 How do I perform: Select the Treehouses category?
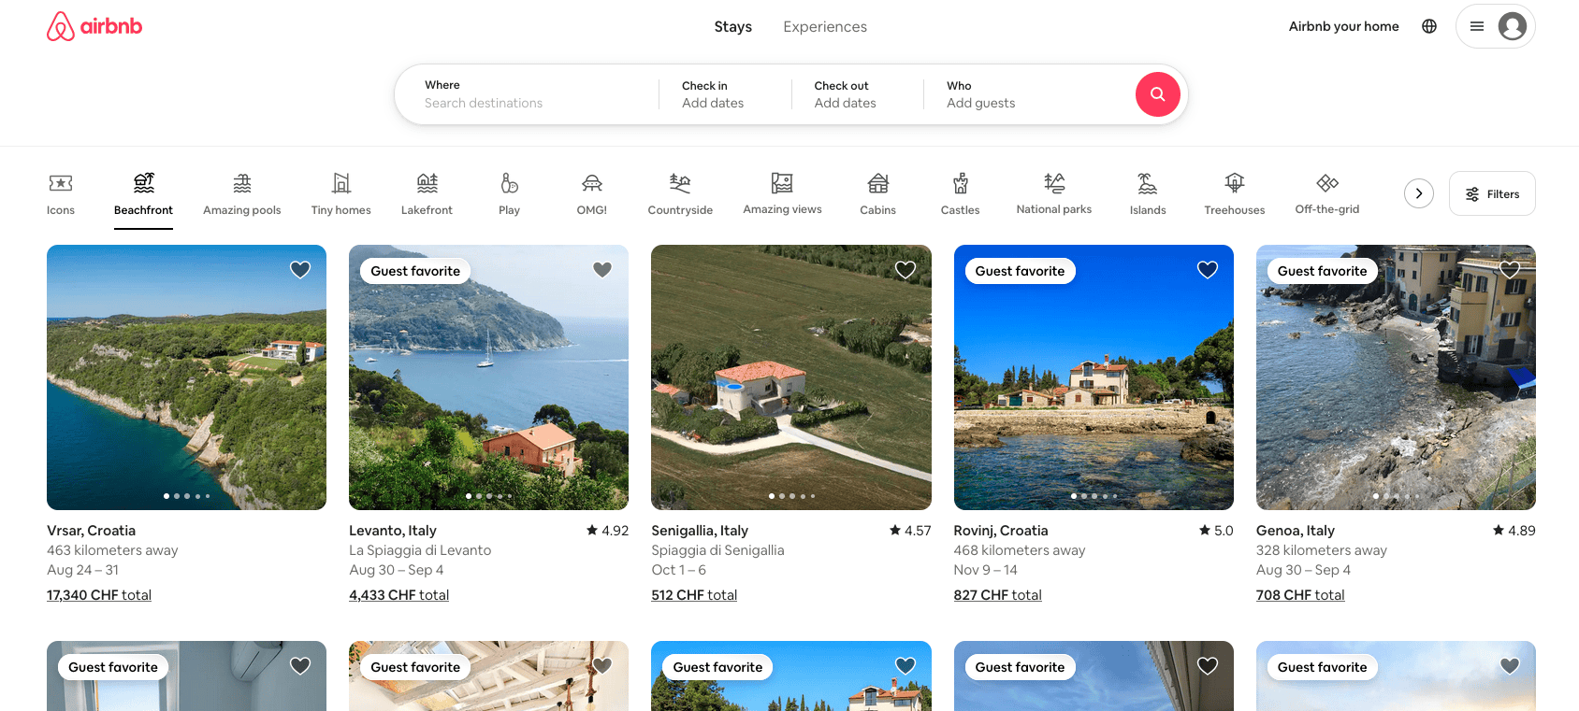1235,194
